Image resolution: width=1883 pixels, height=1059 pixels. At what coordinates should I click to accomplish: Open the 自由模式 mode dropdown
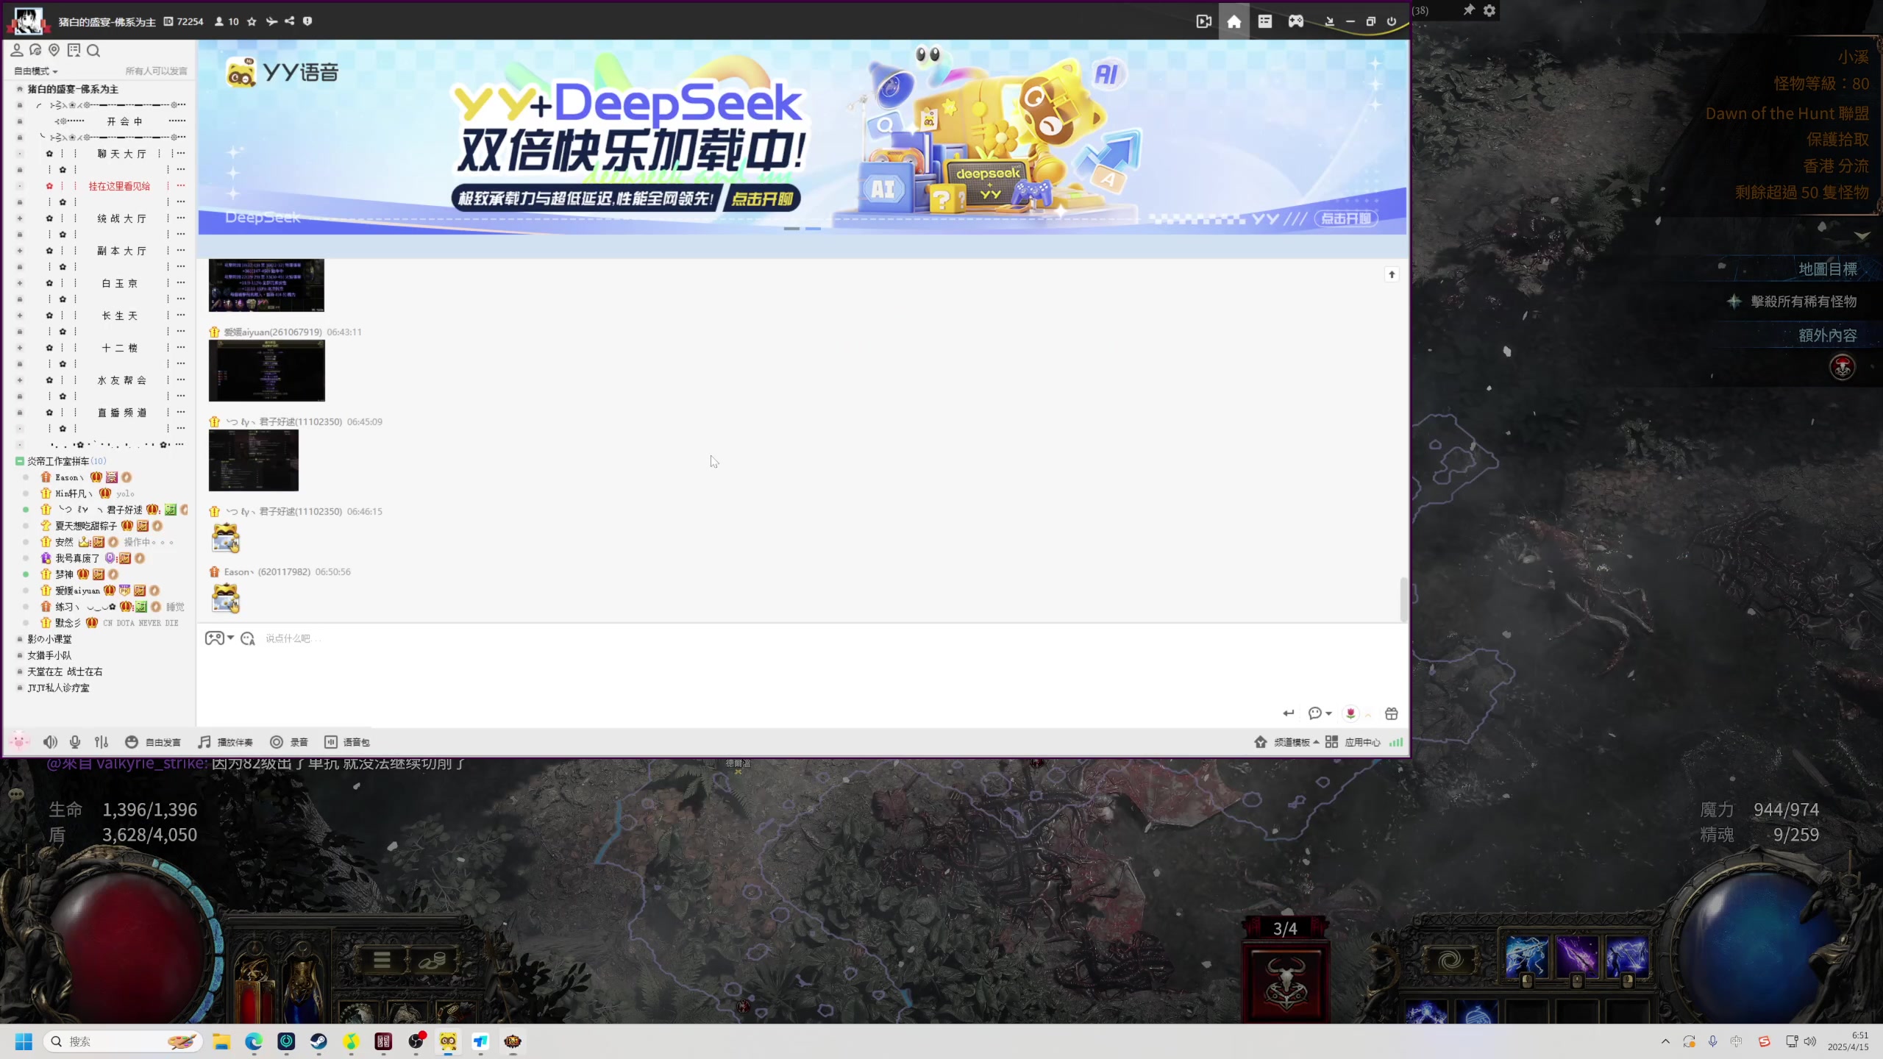point(36,71)
